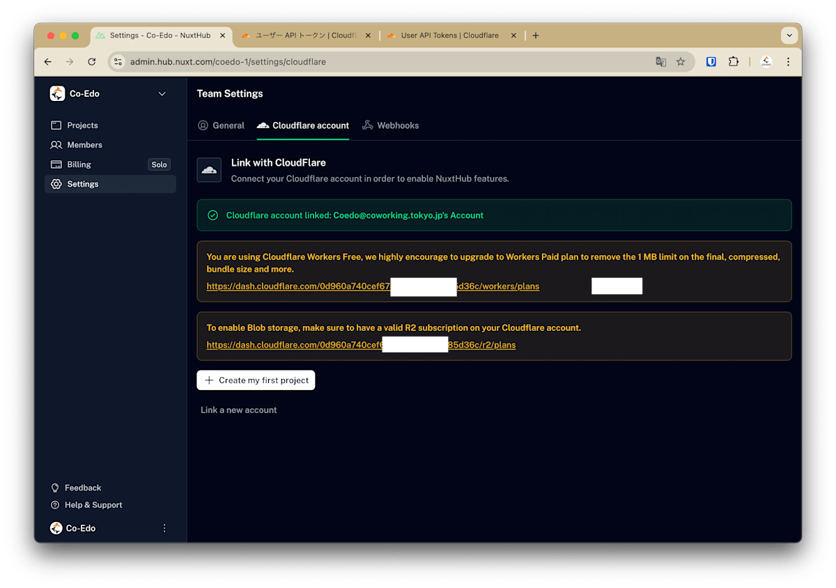Screen dimensions: 836x588
Task: Click the Co-Edo avatar at bottom
Action: pyautogui.click(x=56, y=528)
